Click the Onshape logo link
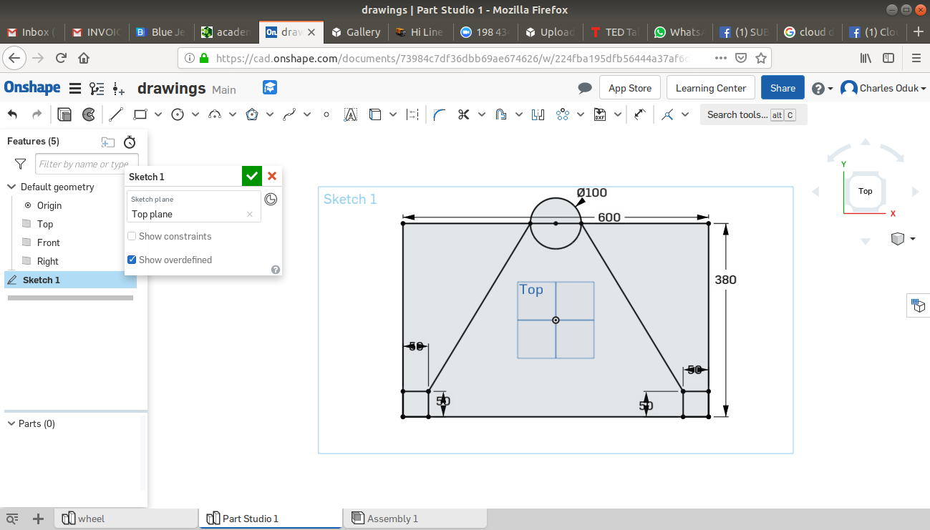The height and width of the screenshot is (530, 930). click(32, 88)
